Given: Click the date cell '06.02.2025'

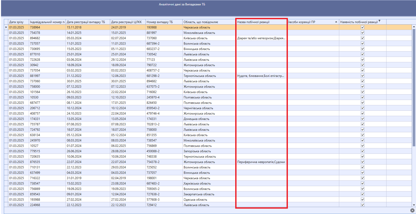Looking at the screenshot, I should coord(128,146).
